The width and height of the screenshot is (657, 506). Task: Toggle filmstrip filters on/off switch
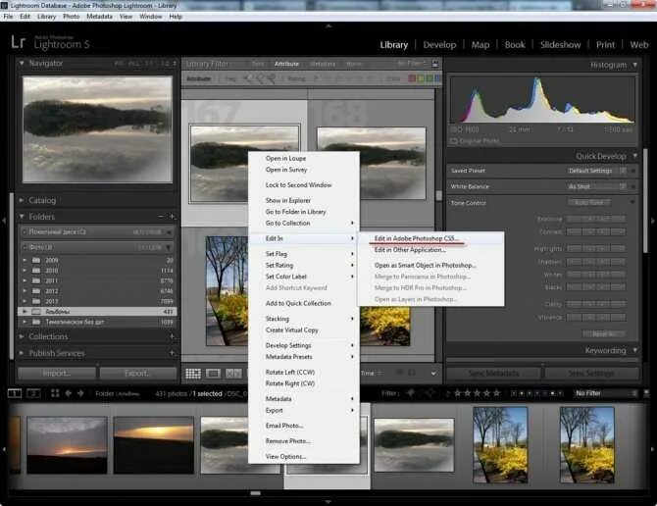click(x=646, y=393)
